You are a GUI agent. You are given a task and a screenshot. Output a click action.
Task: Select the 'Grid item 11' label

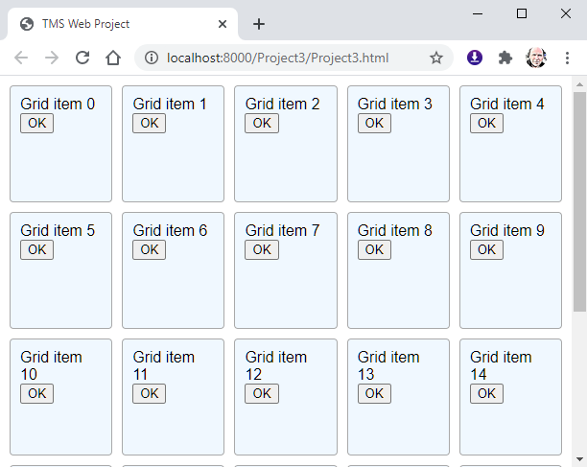point(164,365)
